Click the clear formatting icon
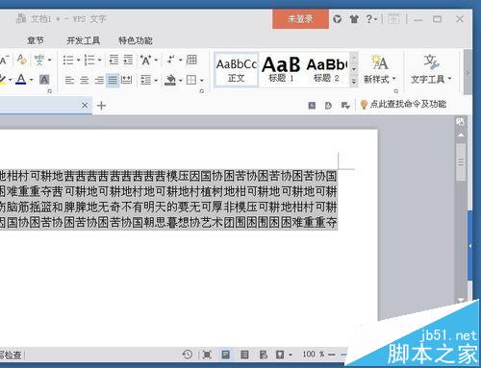This screenshot has height=368, width=481. click(22, 60)
